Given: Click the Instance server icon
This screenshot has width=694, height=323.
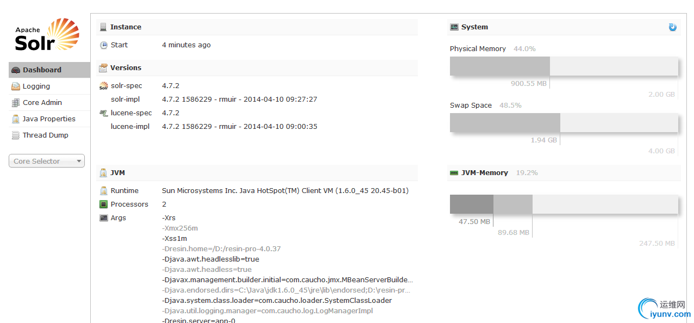Looking at the screenshot, I should pos(103,27).
